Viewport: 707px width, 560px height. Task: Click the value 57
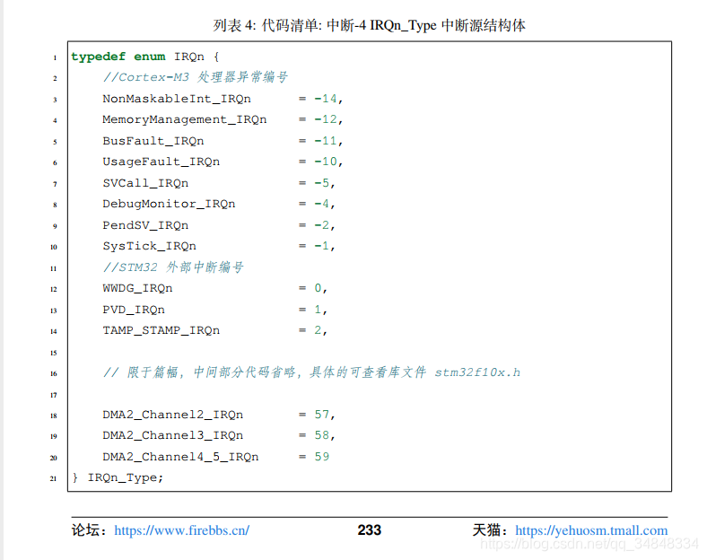[x=322, y=415]
